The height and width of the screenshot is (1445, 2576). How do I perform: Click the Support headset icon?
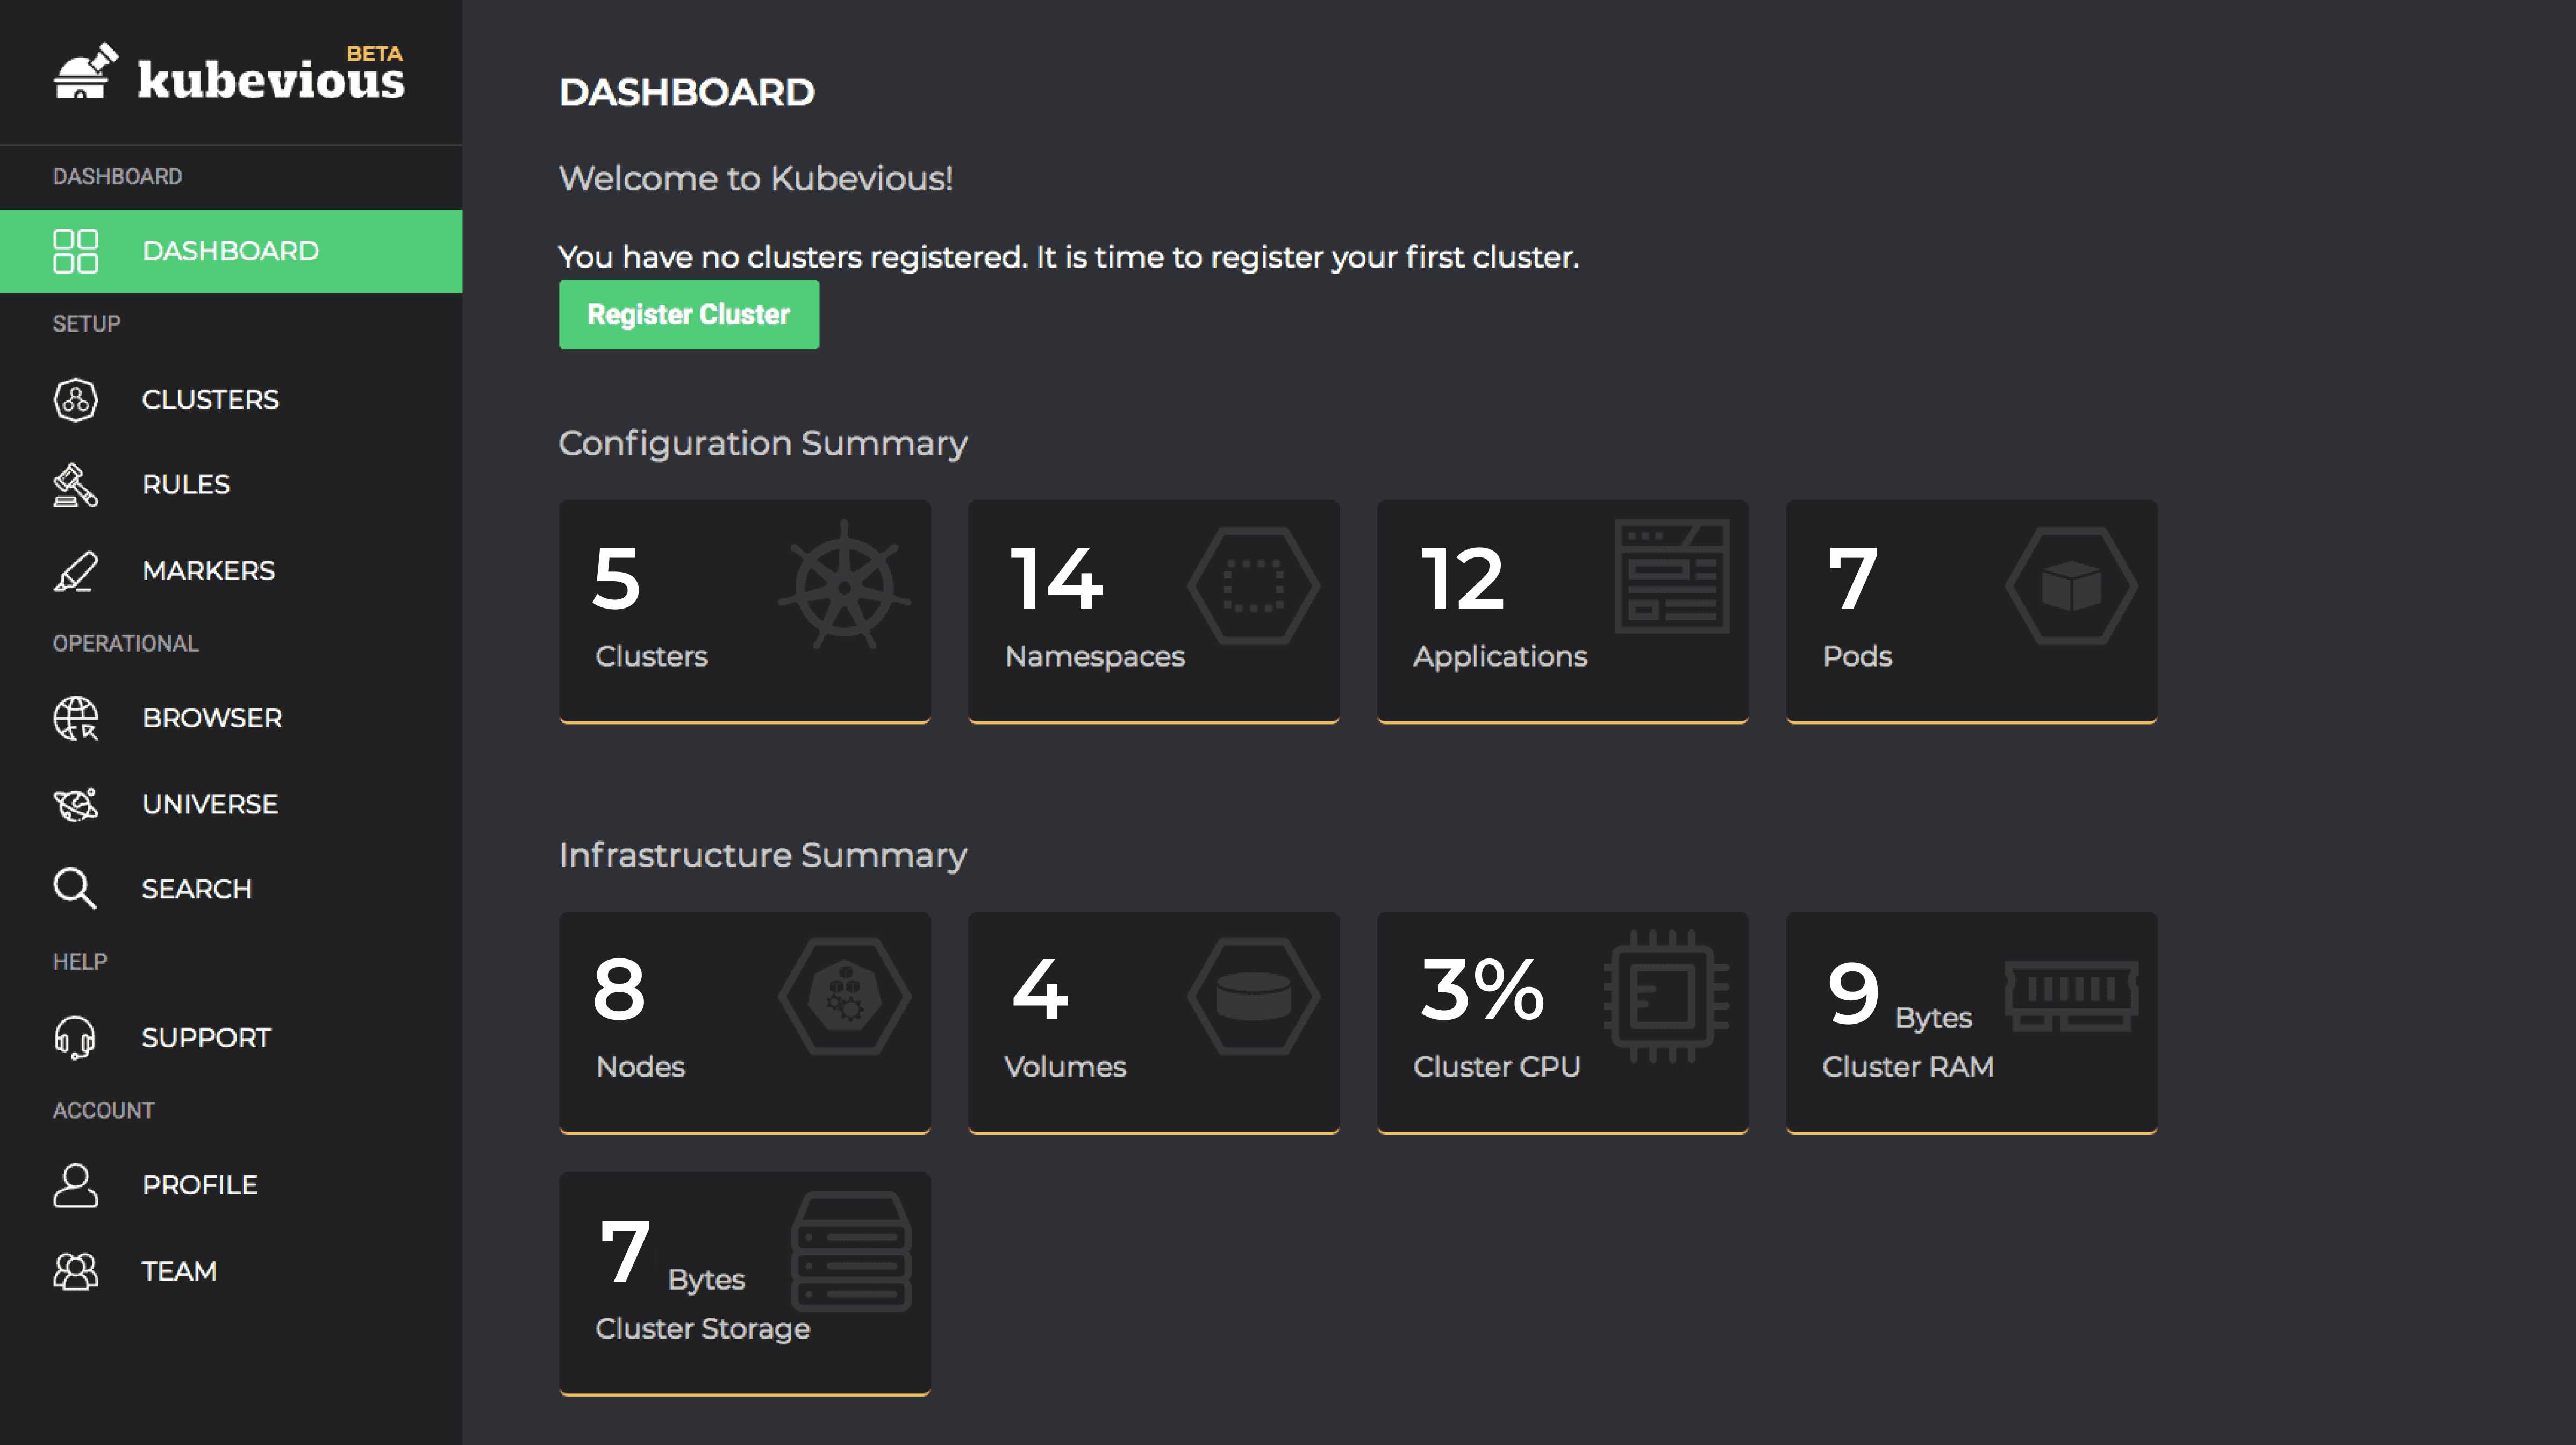coord(75,1037)
